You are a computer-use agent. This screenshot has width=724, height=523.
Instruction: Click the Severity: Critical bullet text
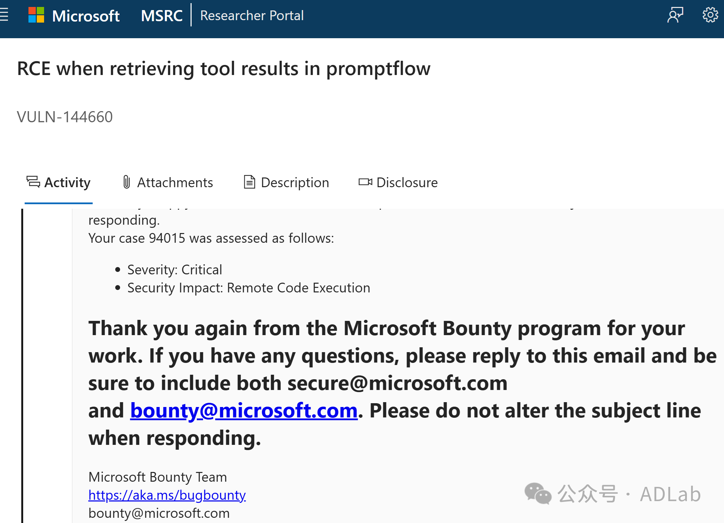(175, 270)
